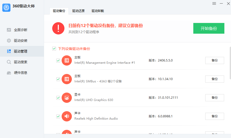Screen dimensions: 231x138
Task: Click the motherboard icon for Management Engine Interface
Action: [x=67, y=60]
